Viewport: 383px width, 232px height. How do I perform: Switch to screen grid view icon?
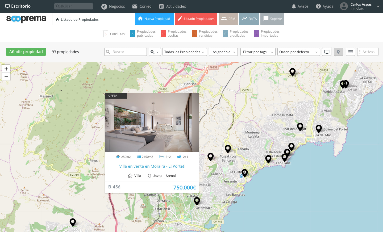coord(327,52)
